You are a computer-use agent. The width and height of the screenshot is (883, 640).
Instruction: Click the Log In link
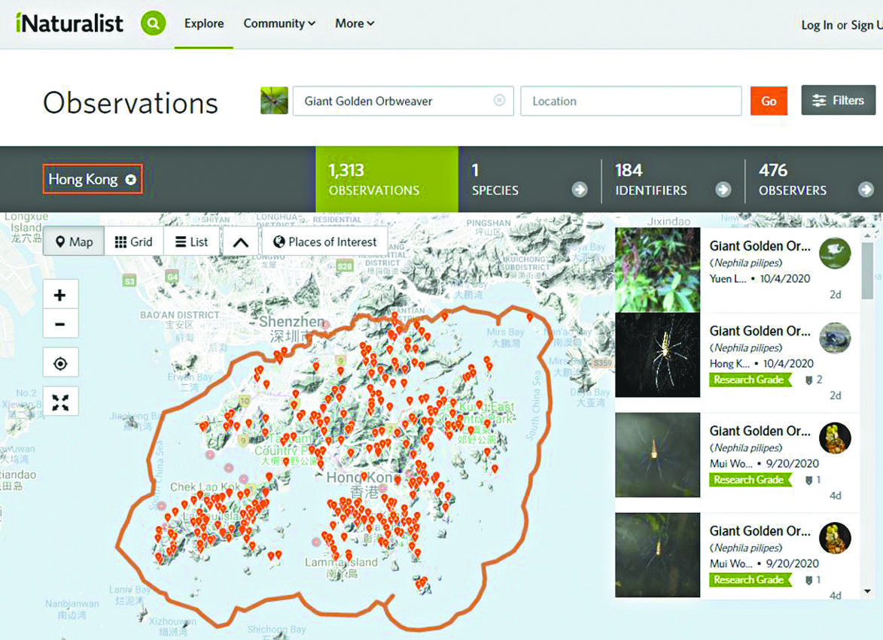pos(817,26)
